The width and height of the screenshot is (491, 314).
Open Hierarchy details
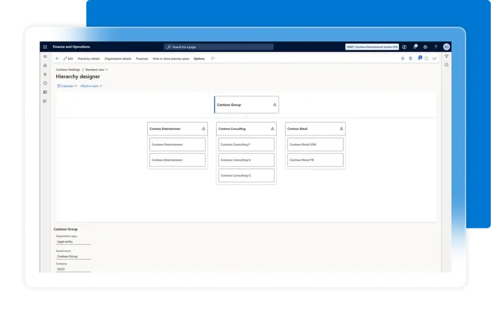click(x=89, y=58)
